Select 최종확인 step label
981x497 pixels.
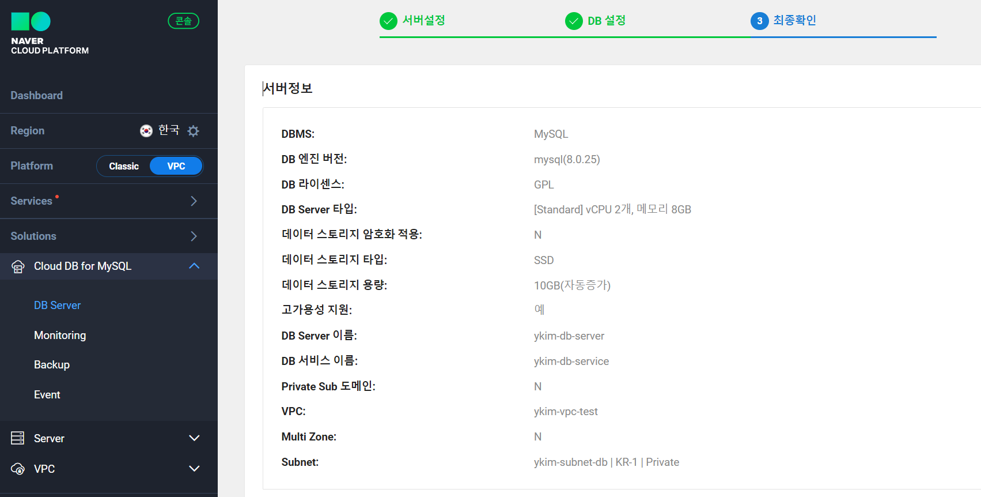point(794,20)
